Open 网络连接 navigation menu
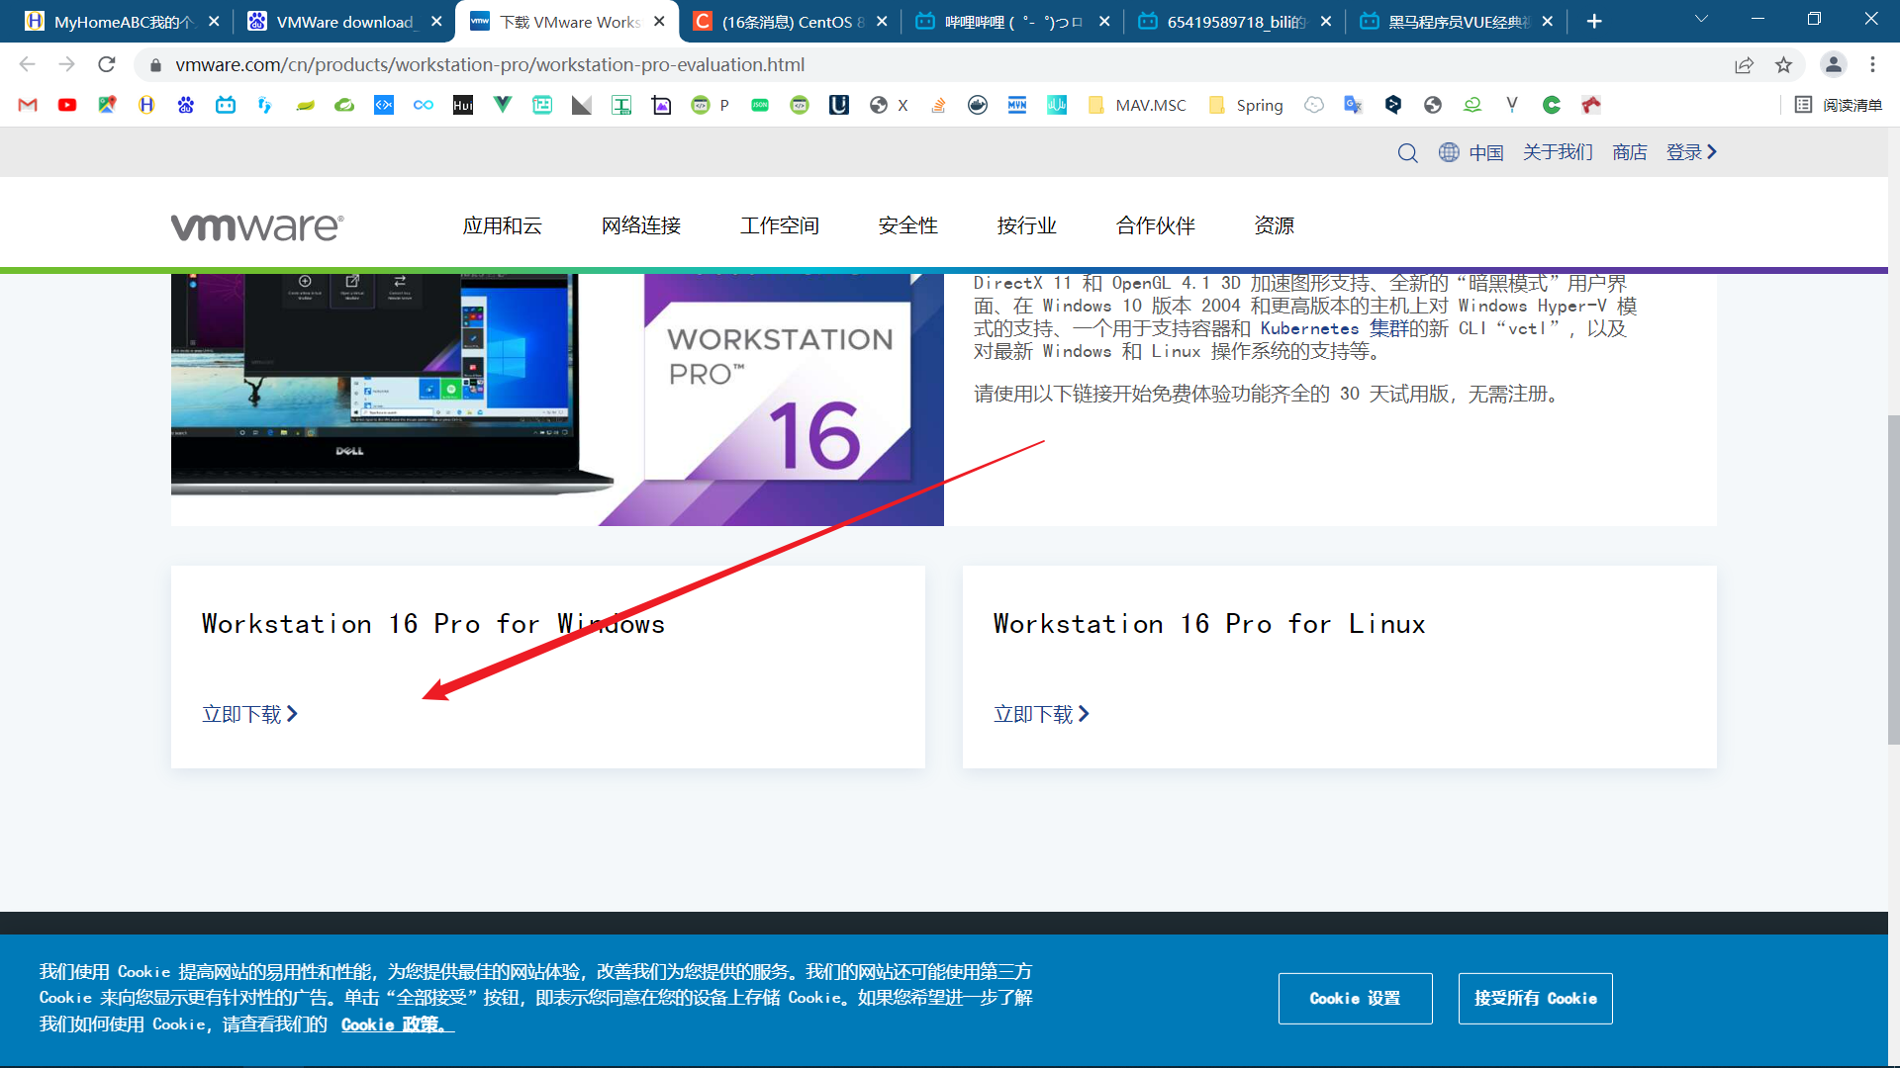The image size is (1900, 1068). (x=641, y=225)
